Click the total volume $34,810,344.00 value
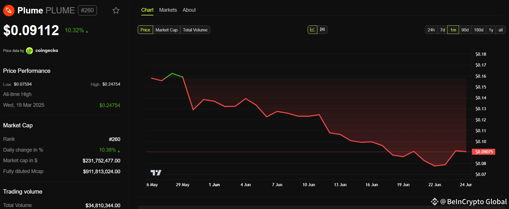 103,205
